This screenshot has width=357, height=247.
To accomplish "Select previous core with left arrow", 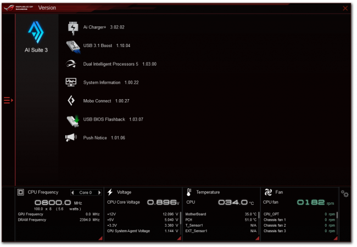I will [72, 193].
